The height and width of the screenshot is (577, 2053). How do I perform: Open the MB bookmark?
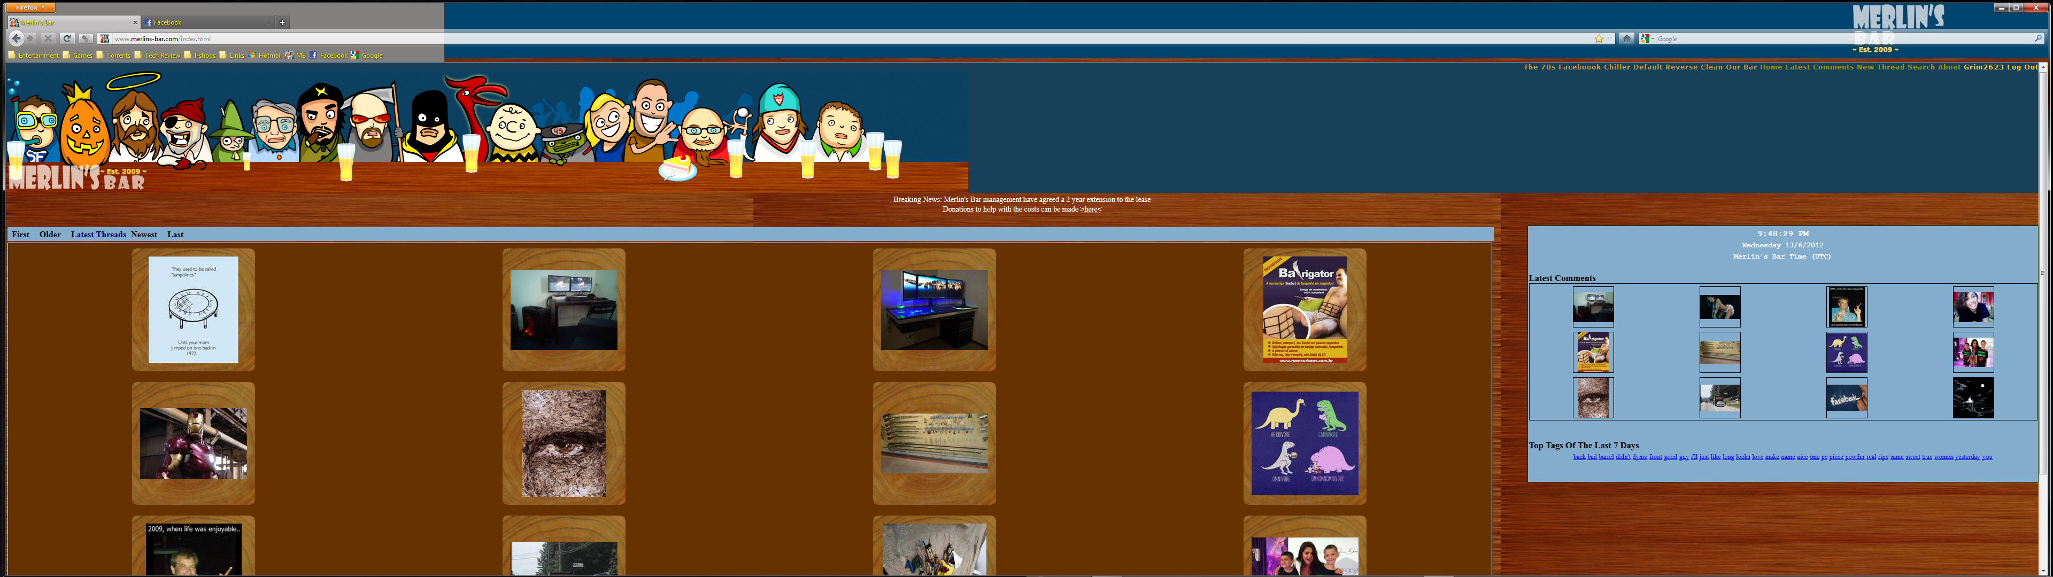coord(296,55)
